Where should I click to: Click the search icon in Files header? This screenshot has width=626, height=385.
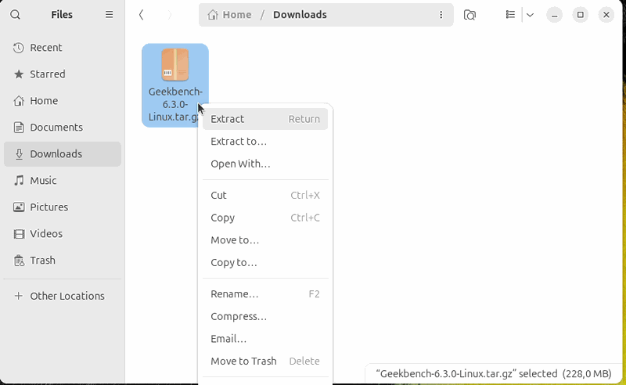16,15
